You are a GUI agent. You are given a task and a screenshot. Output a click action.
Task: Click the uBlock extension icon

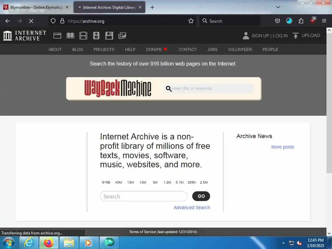tap(313, 20)
